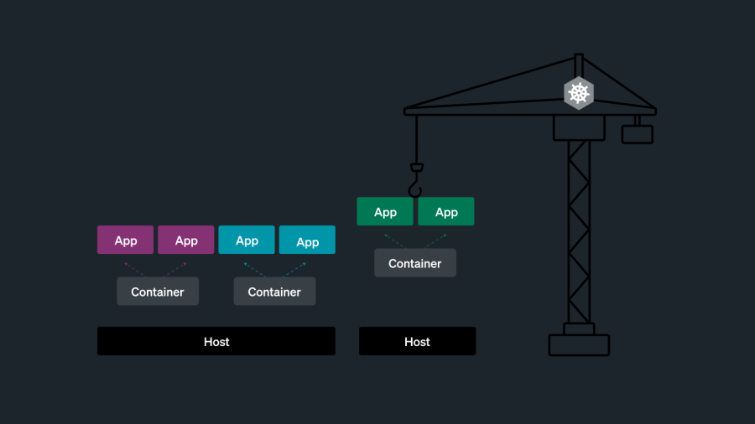Click the crane hoist cable above the hook
The height and width of the screenshot is (424, 755).
pos(416,138)
